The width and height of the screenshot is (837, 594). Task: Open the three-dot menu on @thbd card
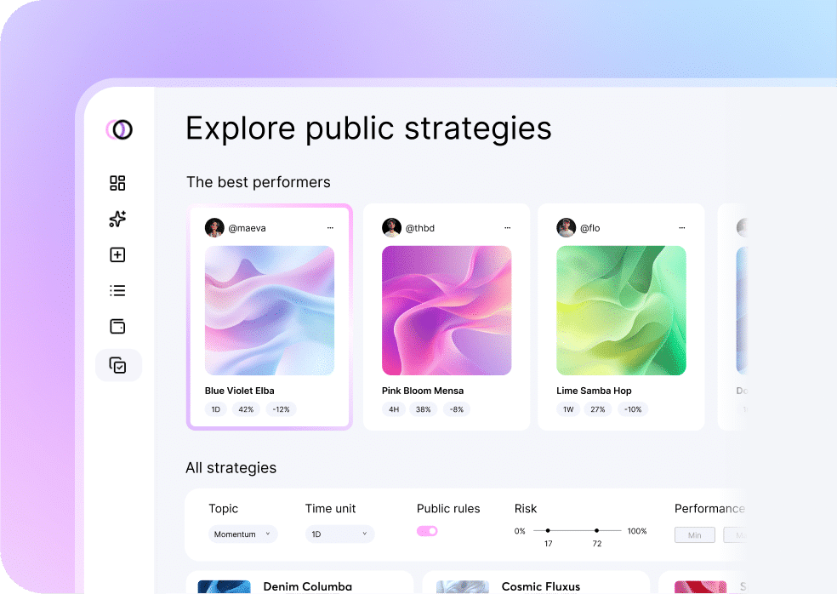pyautogui.click(x=507, y=228)
